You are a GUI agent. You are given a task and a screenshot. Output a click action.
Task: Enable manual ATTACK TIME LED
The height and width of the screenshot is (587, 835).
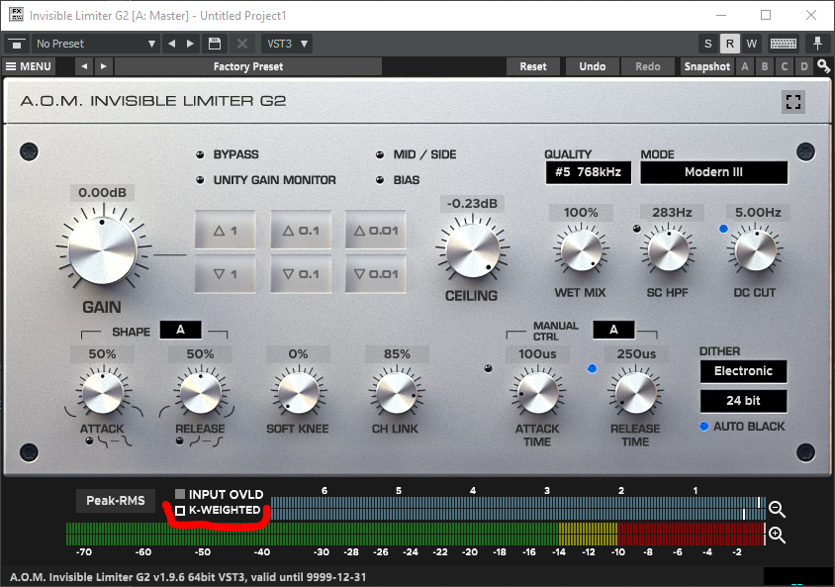[489, 368]
